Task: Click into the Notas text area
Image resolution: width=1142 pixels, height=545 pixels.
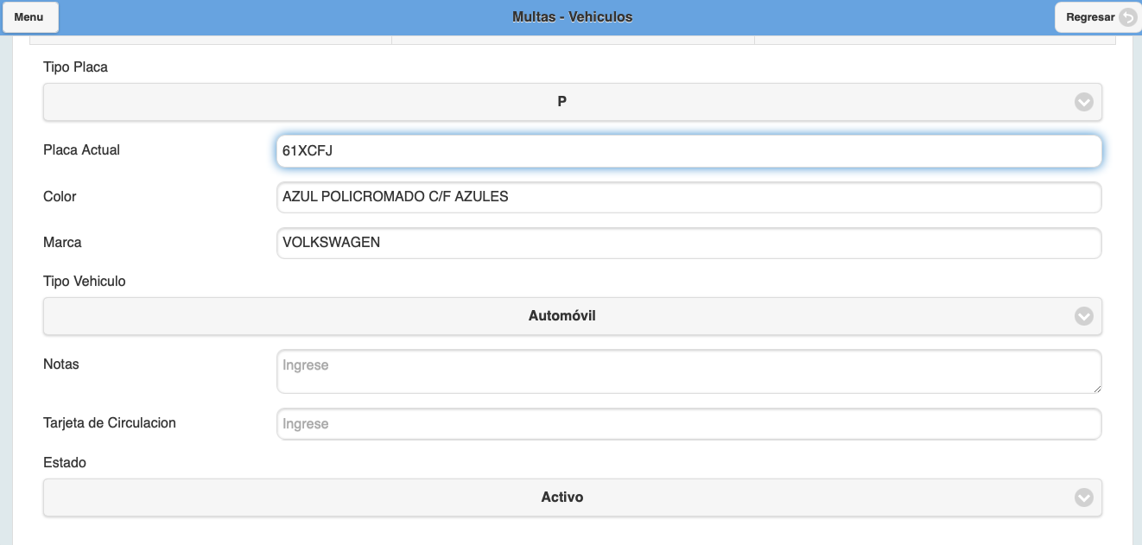Action: (x=688, y=371)
